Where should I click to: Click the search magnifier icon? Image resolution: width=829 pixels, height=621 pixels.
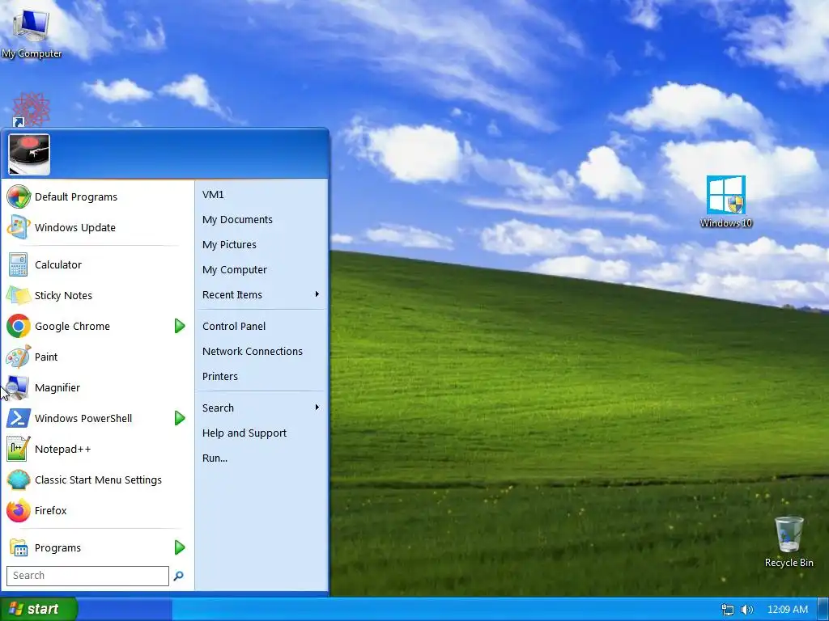pos(179,576)
